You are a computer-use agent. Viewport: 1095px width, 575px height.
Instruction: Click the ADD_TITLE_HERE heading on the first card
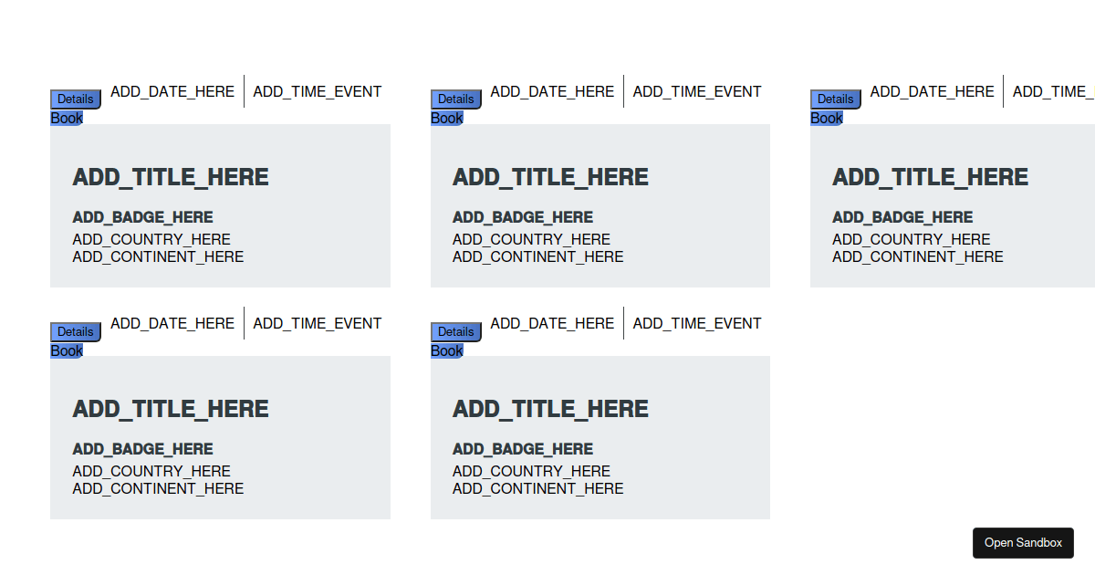170,177
